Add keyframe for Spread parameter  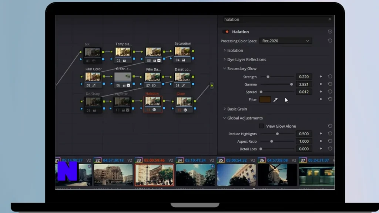(x=321, y=92)
